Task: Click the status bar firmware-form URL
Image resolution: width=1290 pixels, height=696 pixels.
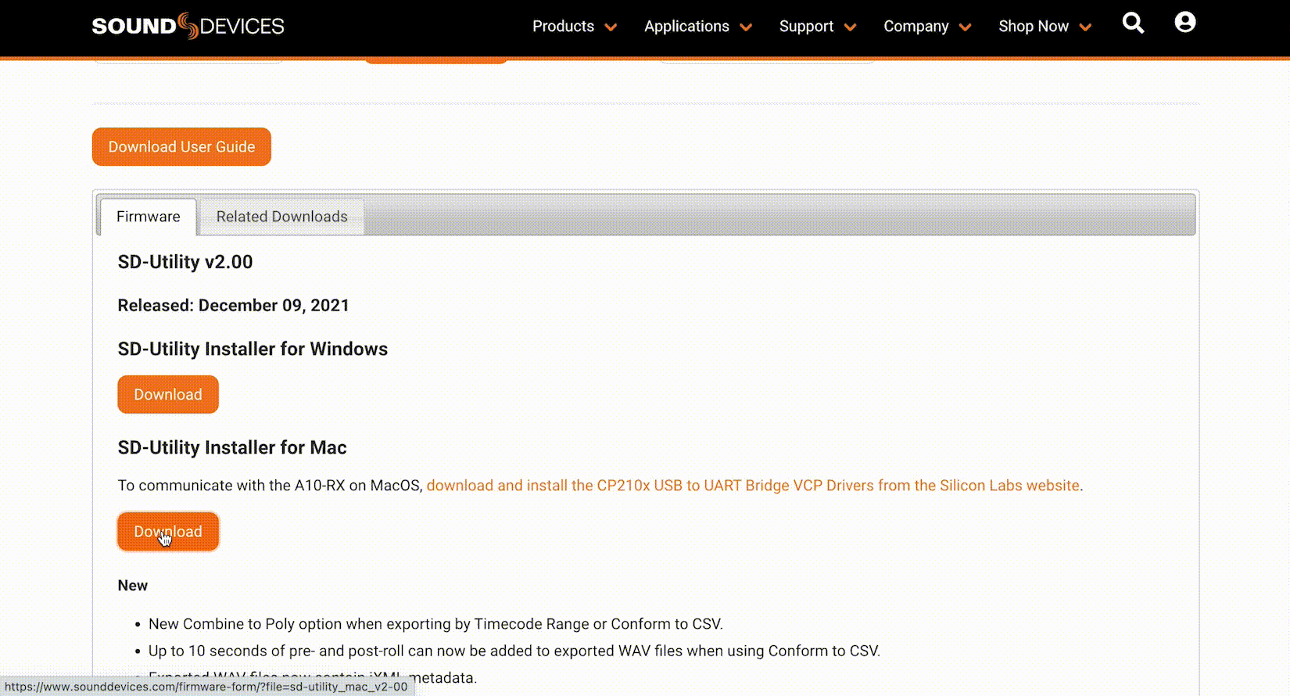Action: (206, 687)
